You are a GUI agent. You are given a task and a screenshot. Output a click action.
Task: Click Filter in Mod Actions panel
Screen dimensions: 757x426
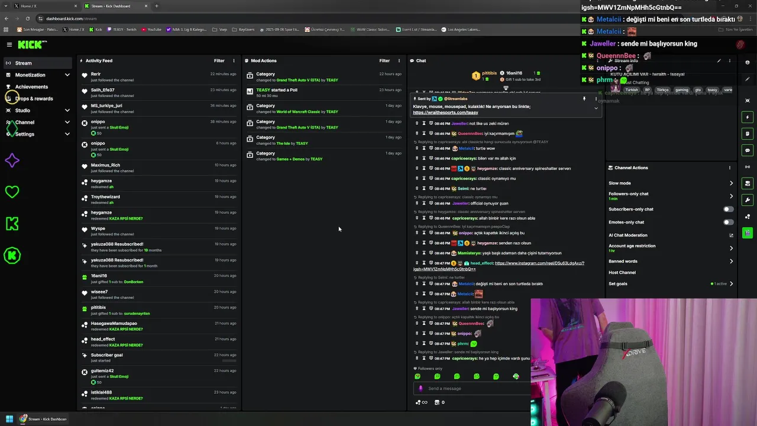pos(384,60)
